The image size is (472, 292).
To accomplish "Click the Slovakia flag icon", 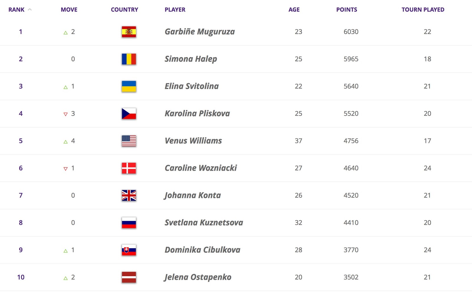I will point(129,250).
